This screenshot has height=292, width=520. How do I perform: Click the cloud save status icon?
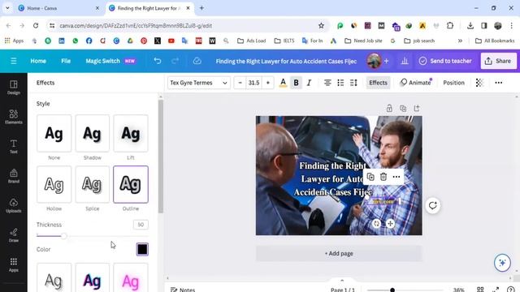coord(197,61)
